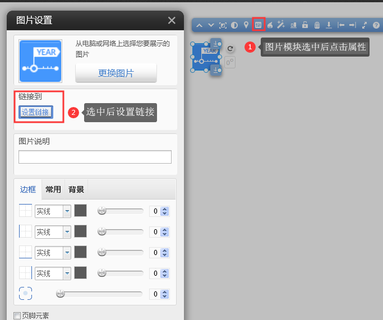This screenshot has height=320, width=383.
Task: Open the top border 实线 style dropdown
Action: click(x=67, y=211)
